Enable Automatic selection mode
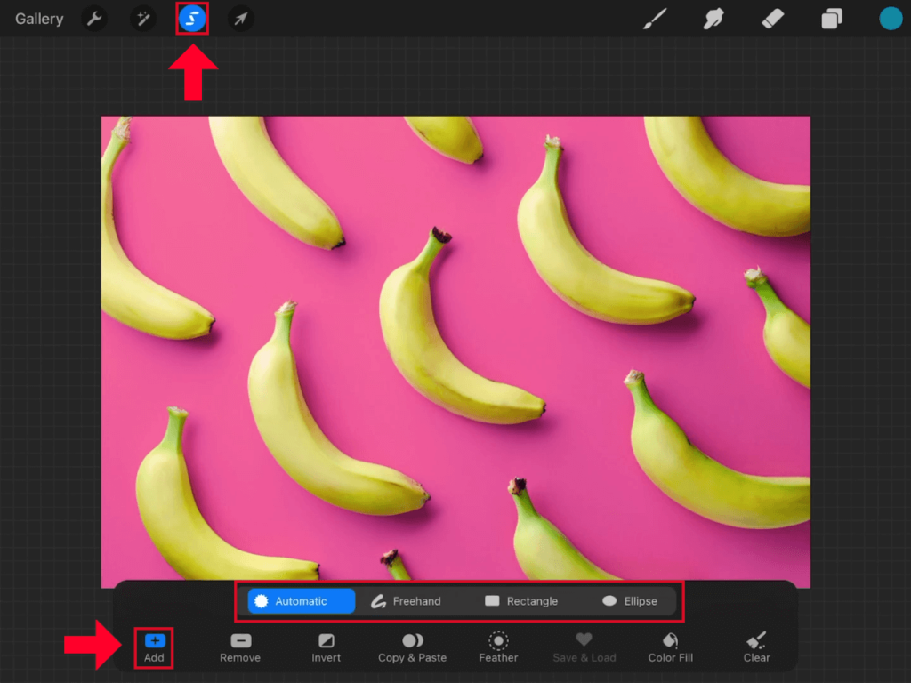Screen dimensions: 911x683 coord(300,600)
